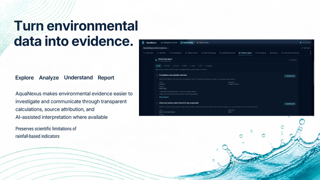320x180 pixels.
Task: Open the Intelligence Home page
Action: click(169, 43)
